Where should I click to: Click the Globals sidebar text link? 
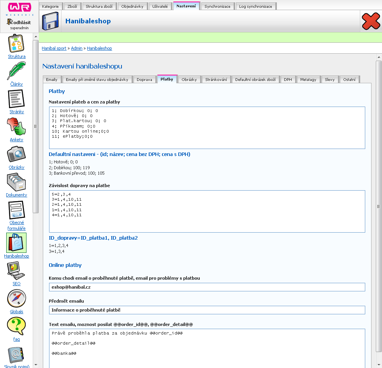point(17,312)
